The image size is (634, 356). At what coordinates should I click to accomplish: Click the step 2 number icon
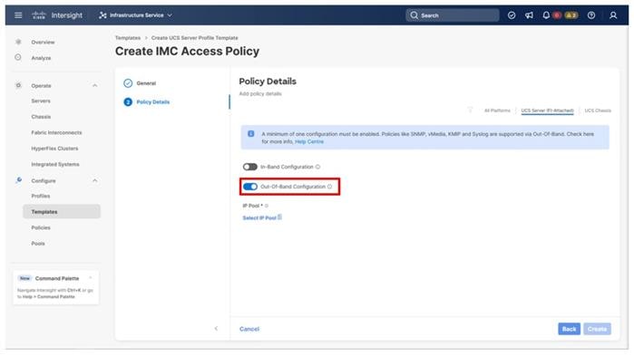click(128, 101)
